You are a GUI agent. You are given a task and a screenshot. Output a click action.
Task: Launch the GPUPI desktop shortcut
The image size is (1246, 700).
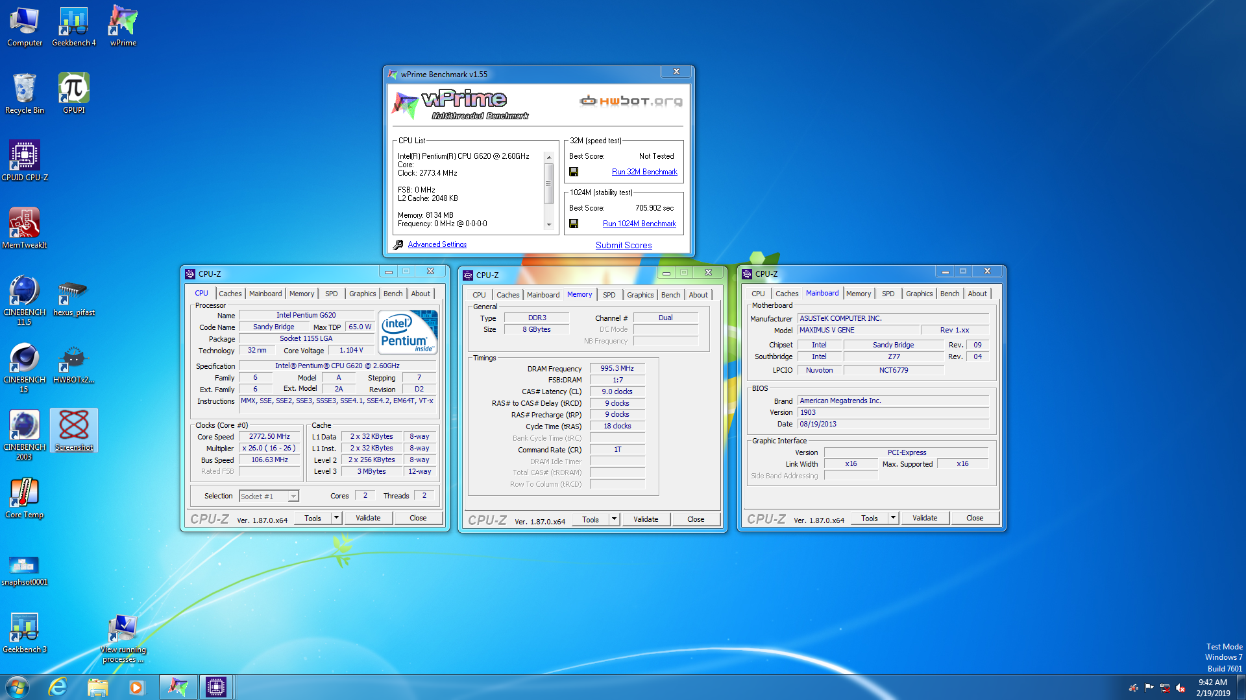(x=74, y=94)
